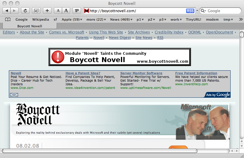Click the red exclamation Boycott Novell banner
Screen dimensions: 244x158
[x=119, y=57]
